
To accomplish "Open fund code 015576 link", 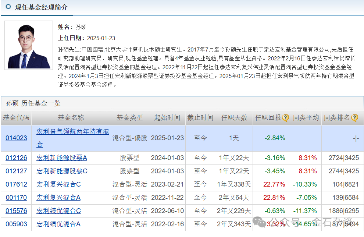I will tap(16, 211).
